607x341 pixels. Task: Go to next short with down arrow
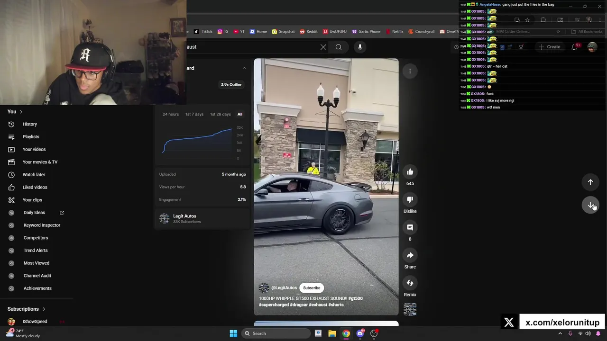tap(590, 205)
